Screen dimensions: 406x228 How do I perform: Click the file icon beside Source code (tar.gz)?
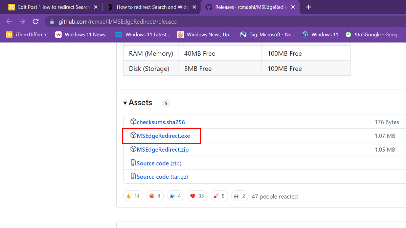click(133, 177)
